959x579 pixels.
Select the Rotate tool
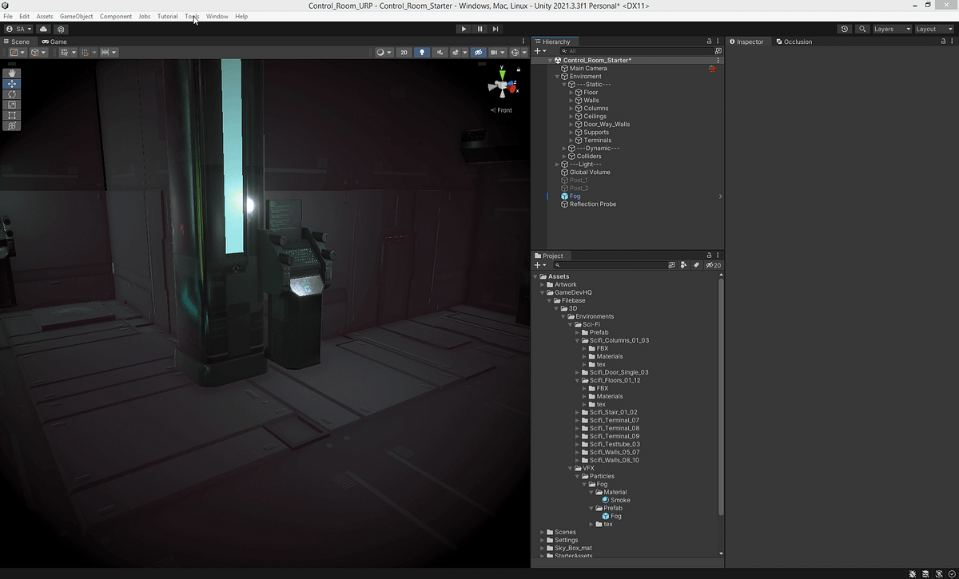click(x=11, y=93)
